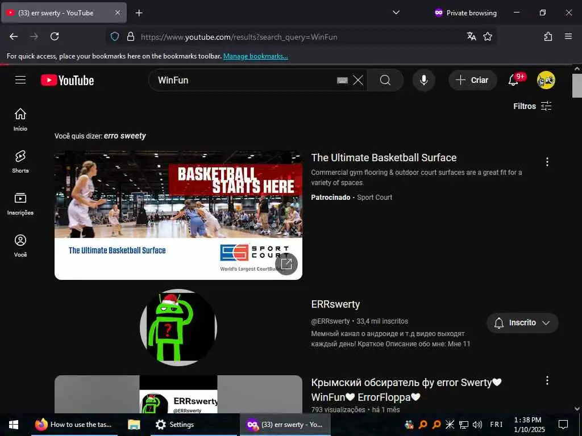Clear the WinFun search text
Viewport: 582px width, 436px height.
pos(358,80)
